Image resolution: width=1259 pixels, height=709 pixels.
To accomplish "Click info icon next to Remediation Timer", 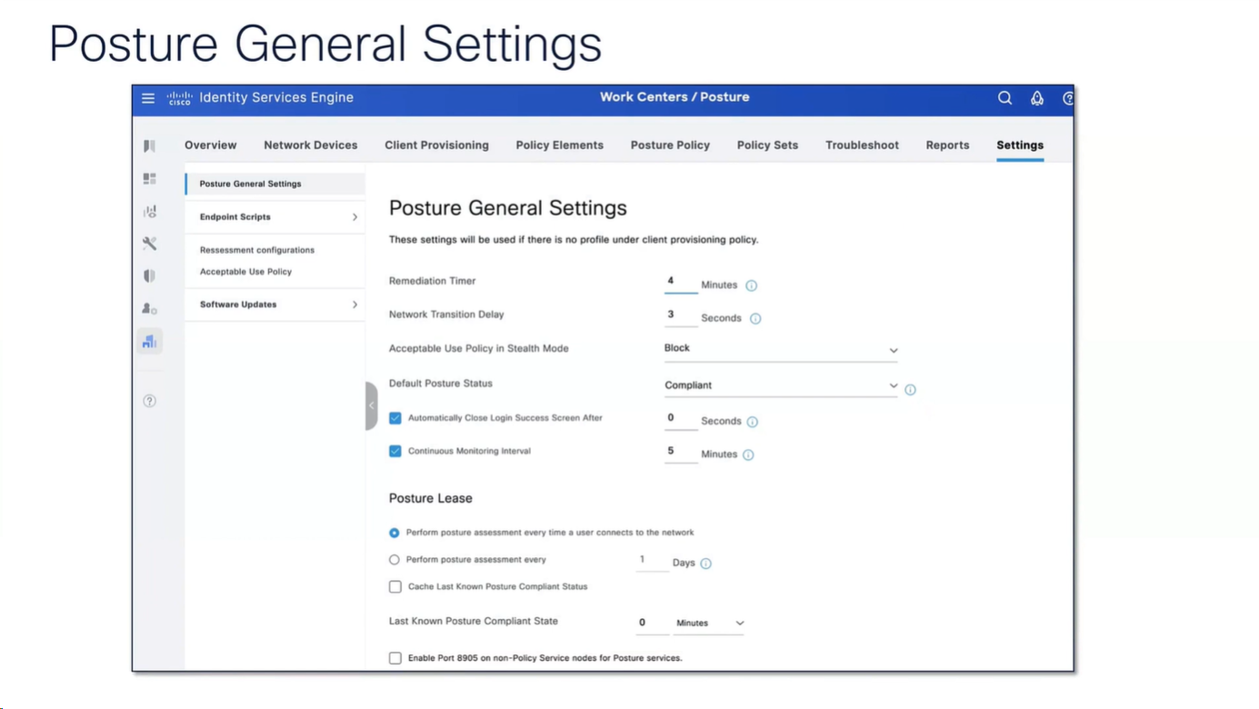I will click(751, 285).
